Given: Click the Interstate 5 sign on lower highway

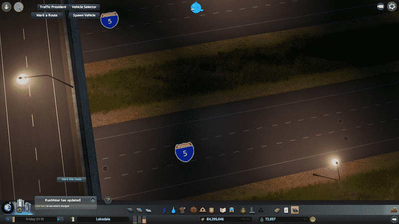Looking at the screenshot, I should [x=185, y=152].
